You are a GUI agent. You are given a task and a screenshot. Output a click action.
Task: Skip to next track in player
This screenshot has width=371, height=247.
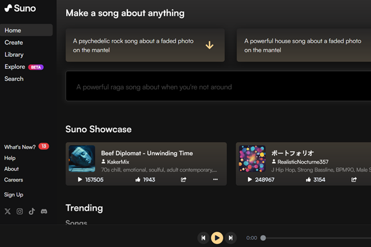point(231,238)
